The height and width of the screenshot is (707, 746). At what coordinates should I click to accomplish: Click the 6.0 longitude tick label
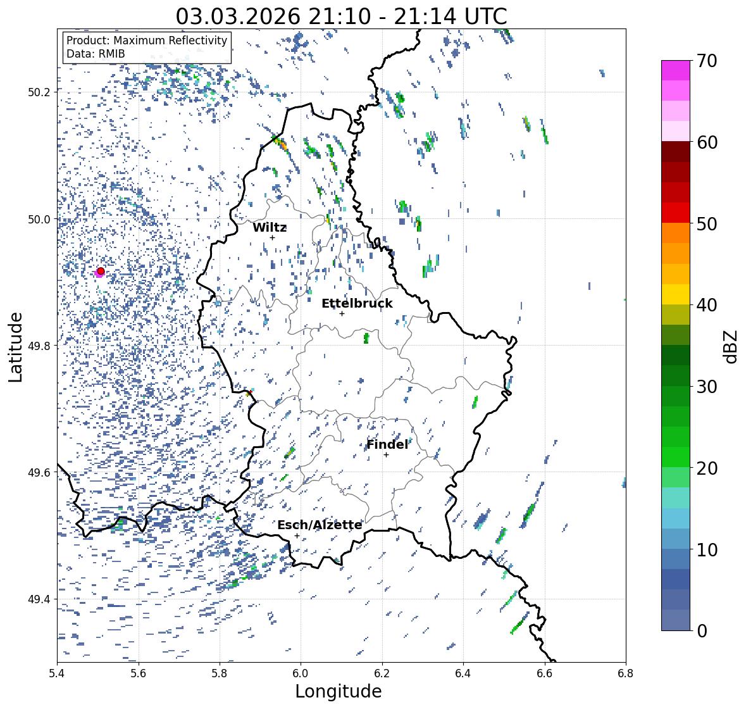point(301,673)
